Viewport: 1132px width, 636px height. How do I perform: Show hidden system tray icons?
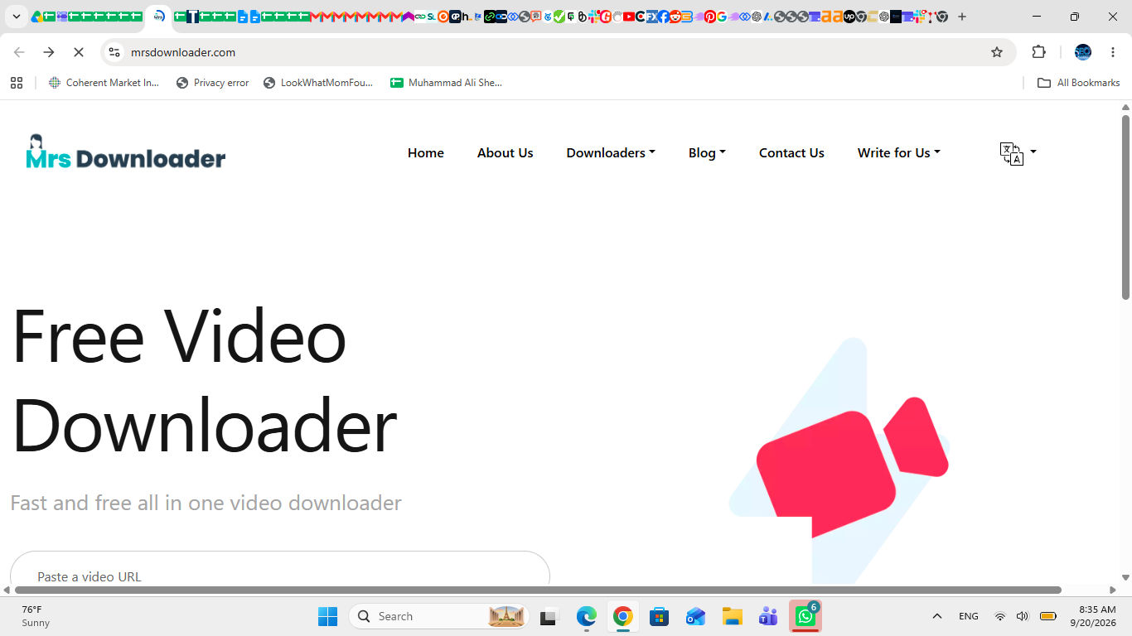click(x=937, y=616)
